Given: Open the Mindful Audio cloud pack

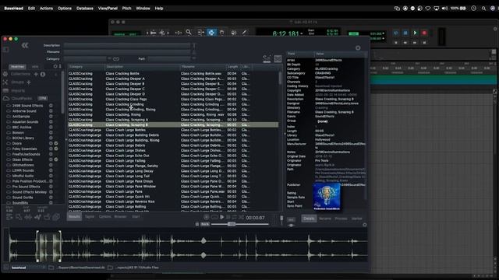Looking at the screenshot, I should (23, 176).
